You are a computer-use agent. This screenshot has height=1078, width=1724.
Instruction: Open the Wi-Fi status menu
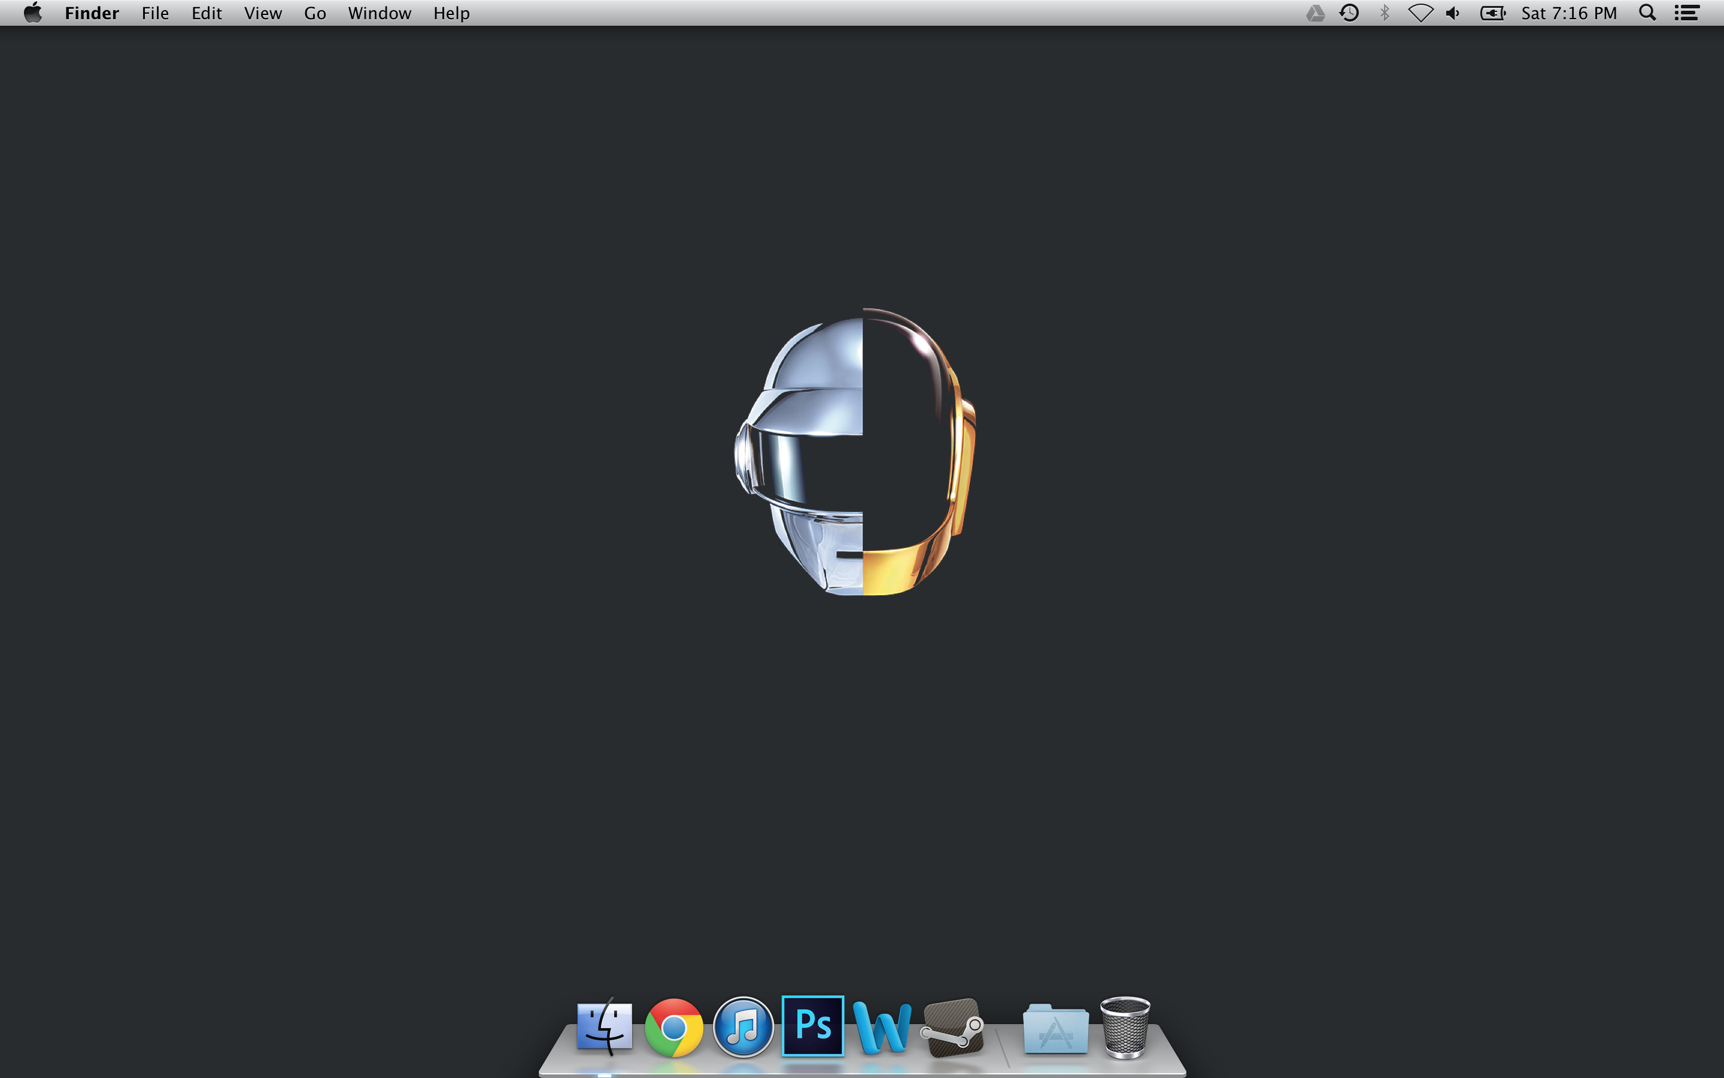coord(1420,14)
